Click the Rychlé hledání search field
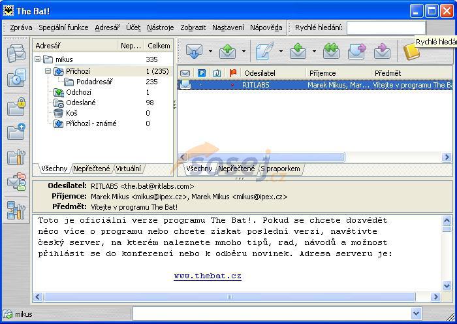 (386, 27)
